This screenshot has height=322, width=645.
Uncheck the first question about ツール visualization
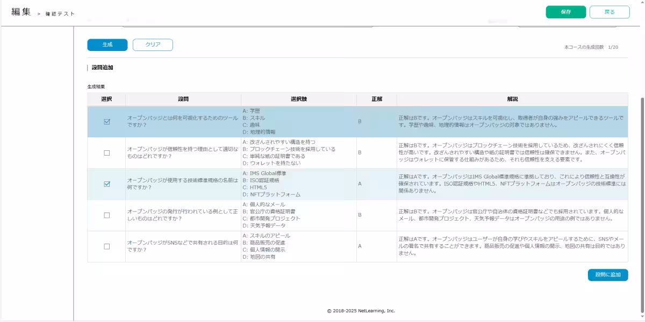tap(106, 122)
